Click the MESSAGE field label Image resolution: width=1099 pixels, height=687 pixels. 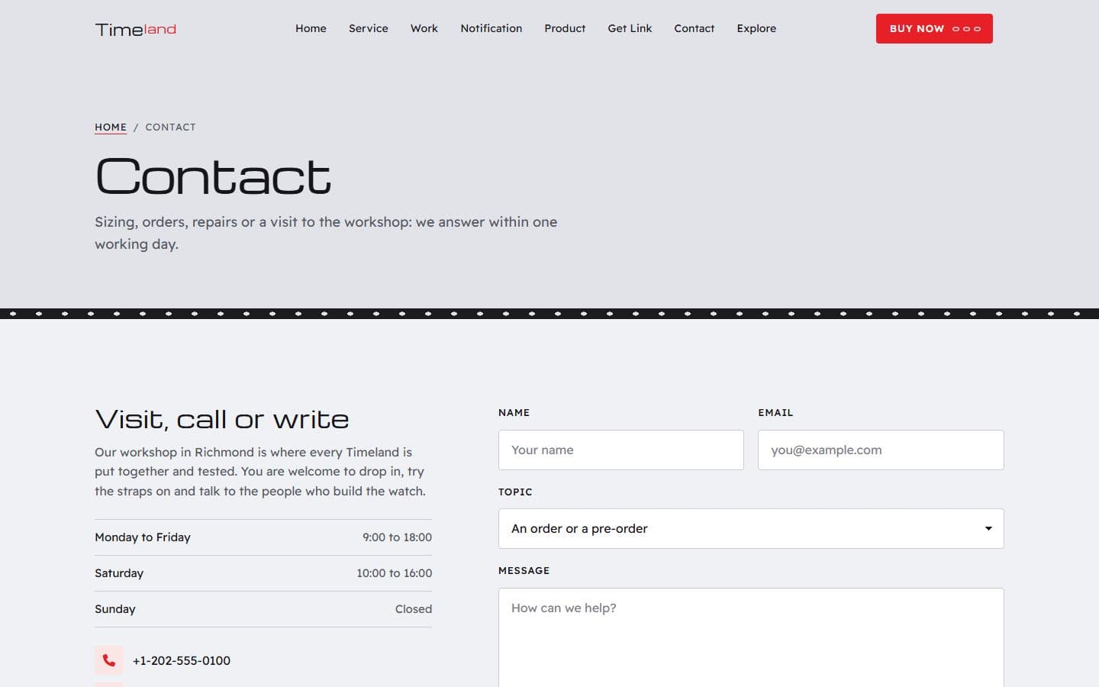(524, 570)
